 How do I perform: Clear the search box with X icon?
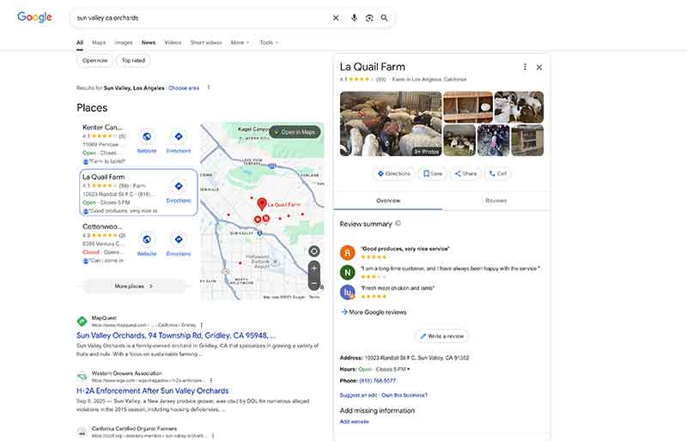(x=336, y=17)
